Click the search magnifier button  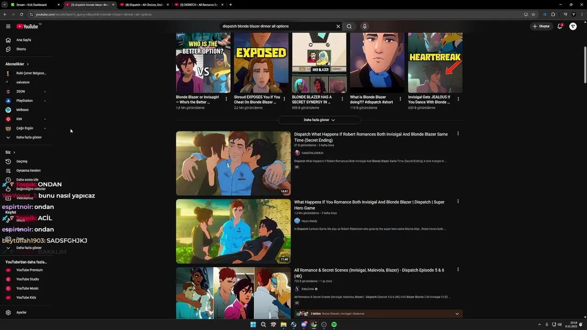point(349,26)
